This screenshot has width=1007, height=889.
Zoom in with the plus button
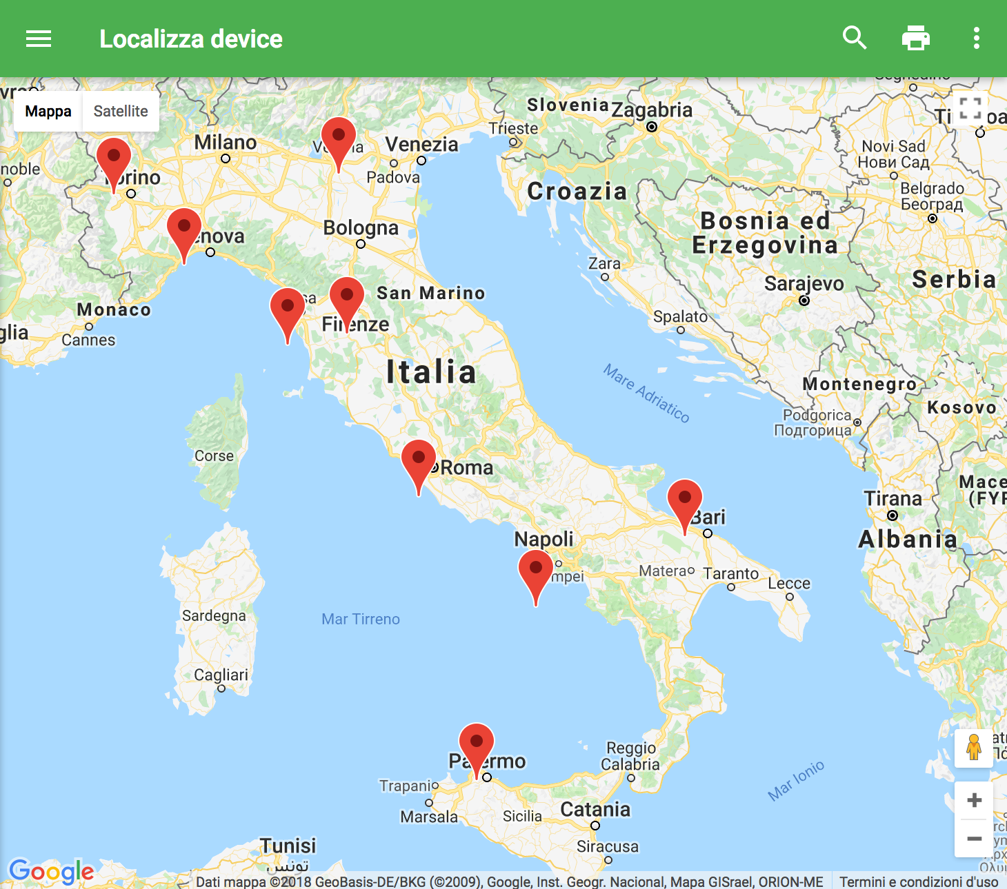coord(974,800)
